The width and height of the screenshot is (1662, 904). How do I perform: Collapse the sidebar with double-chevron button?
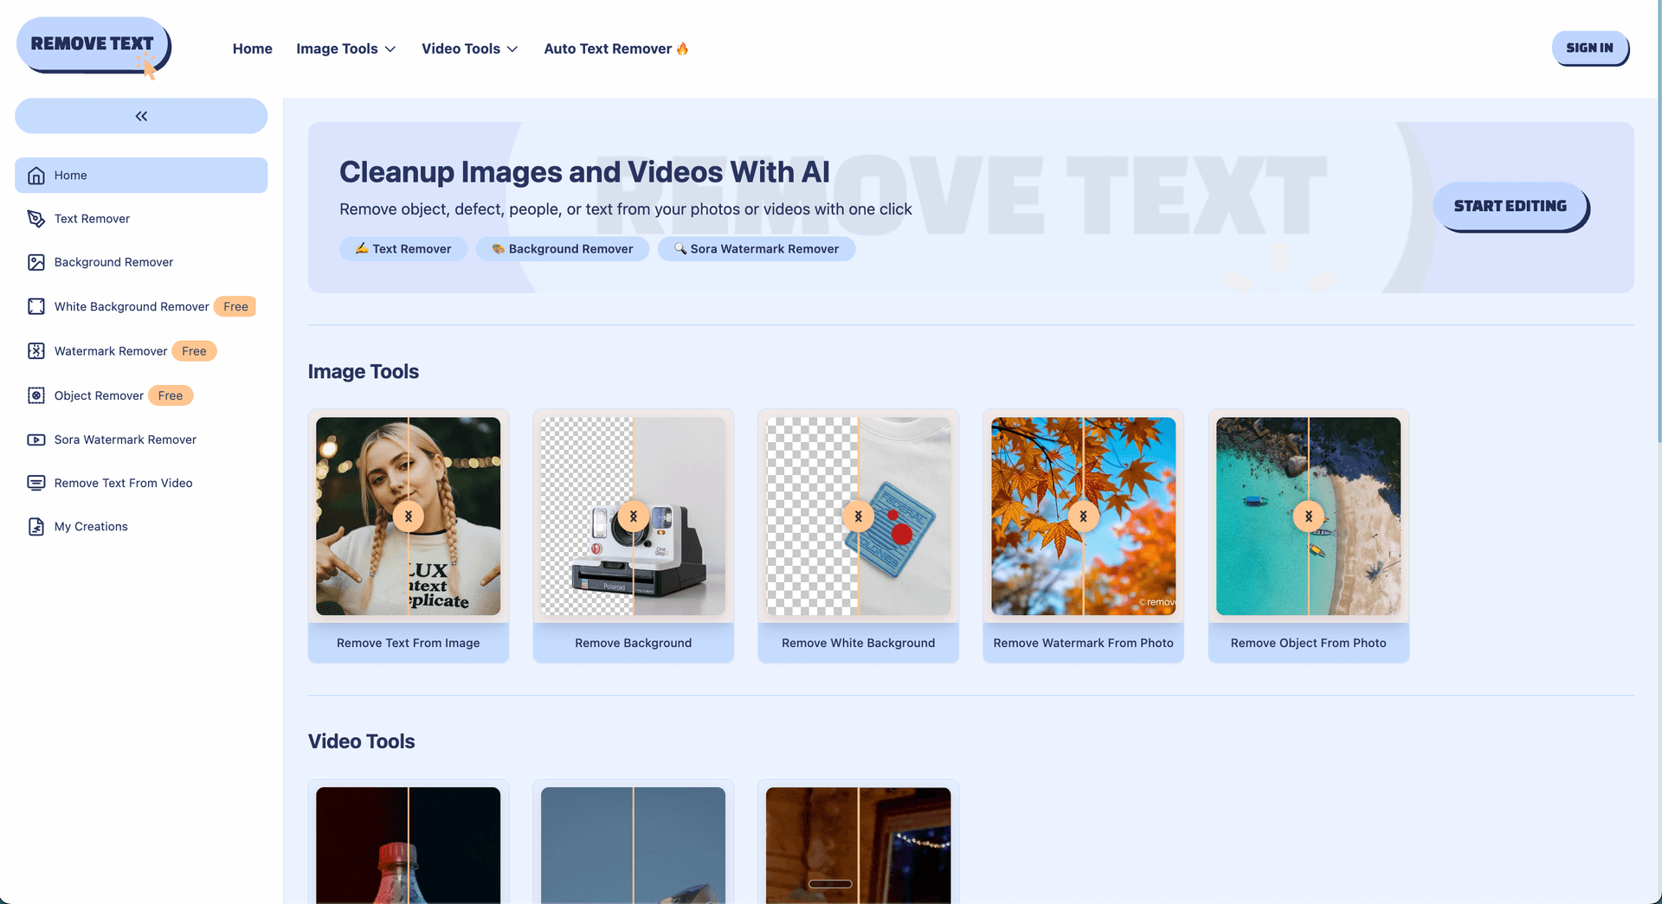141,116
